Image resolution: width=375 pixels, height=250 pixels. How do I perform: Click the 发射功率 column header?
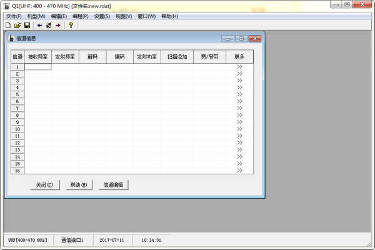tap(147, 57)
